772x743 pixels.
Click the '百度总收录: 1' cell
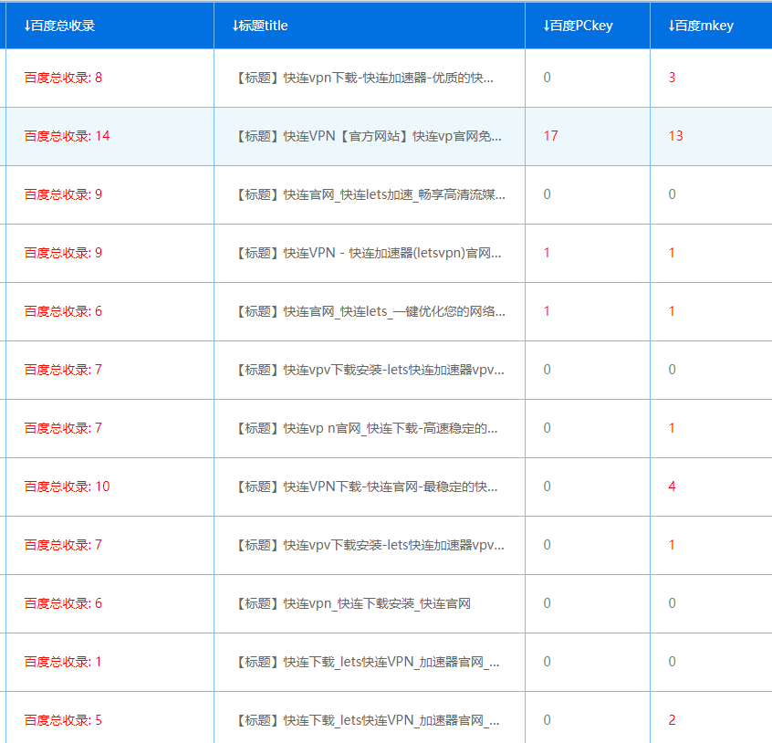[x=63, y=663]
